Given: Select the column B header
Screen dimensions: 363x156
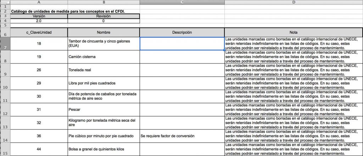Looking at the screenshot, I should pyautogui.click(x=104, y=2).
